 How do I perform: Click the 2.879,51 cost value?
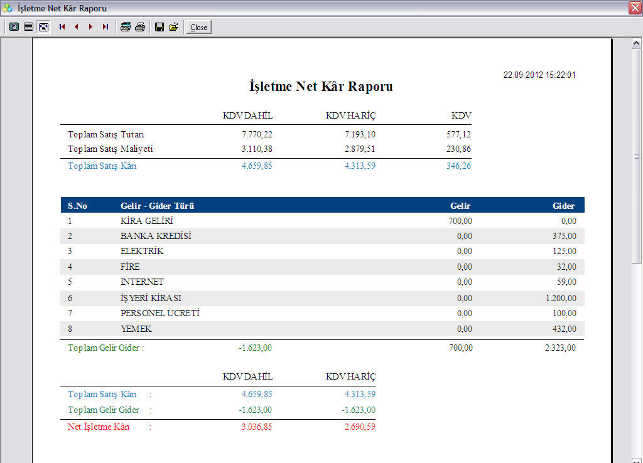tap(360, 149)
